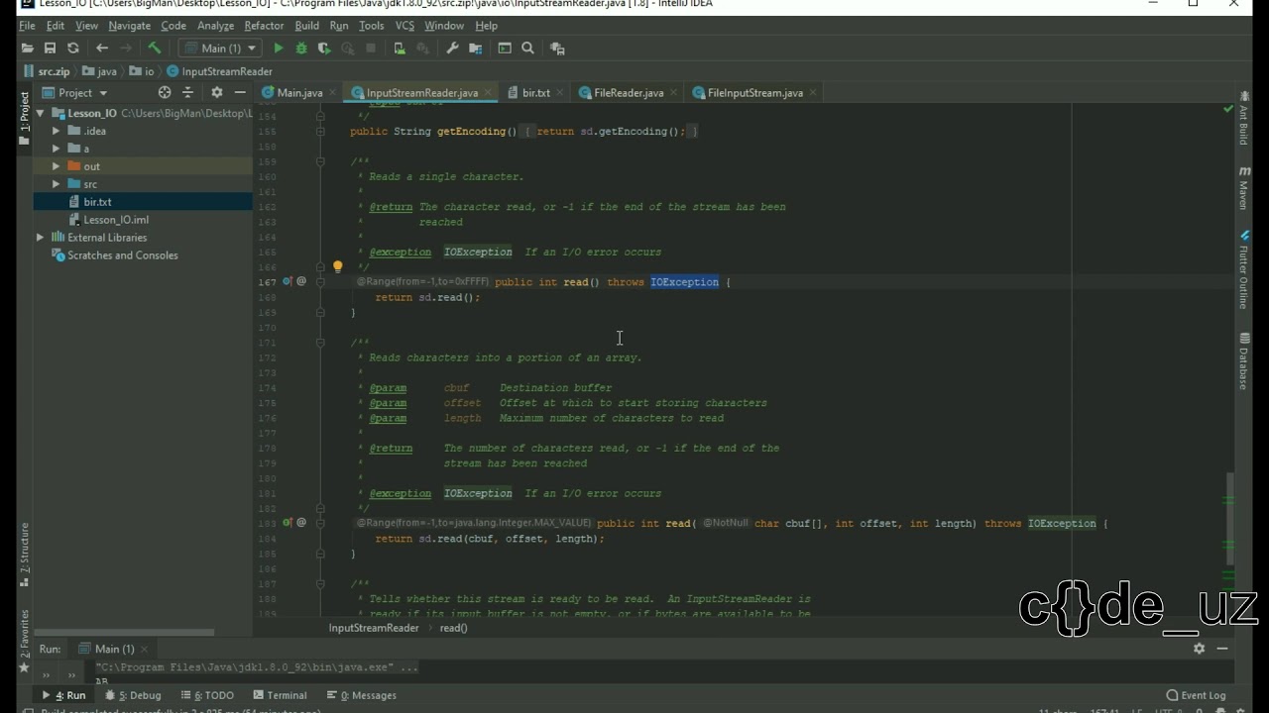The image size is (1269, 713).
Task: Expand the .idea folder
Action: (x=57, y=131)
